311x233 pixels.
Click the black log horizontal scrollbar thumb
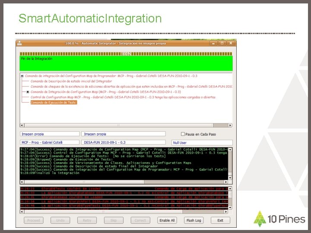point(84,182)
